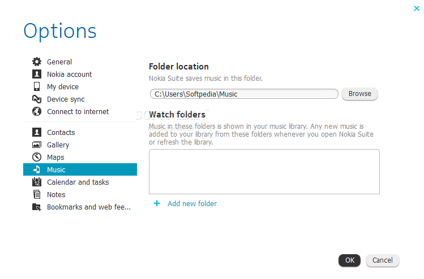
Task: Click the Music note icon
Action: [37, 169]
